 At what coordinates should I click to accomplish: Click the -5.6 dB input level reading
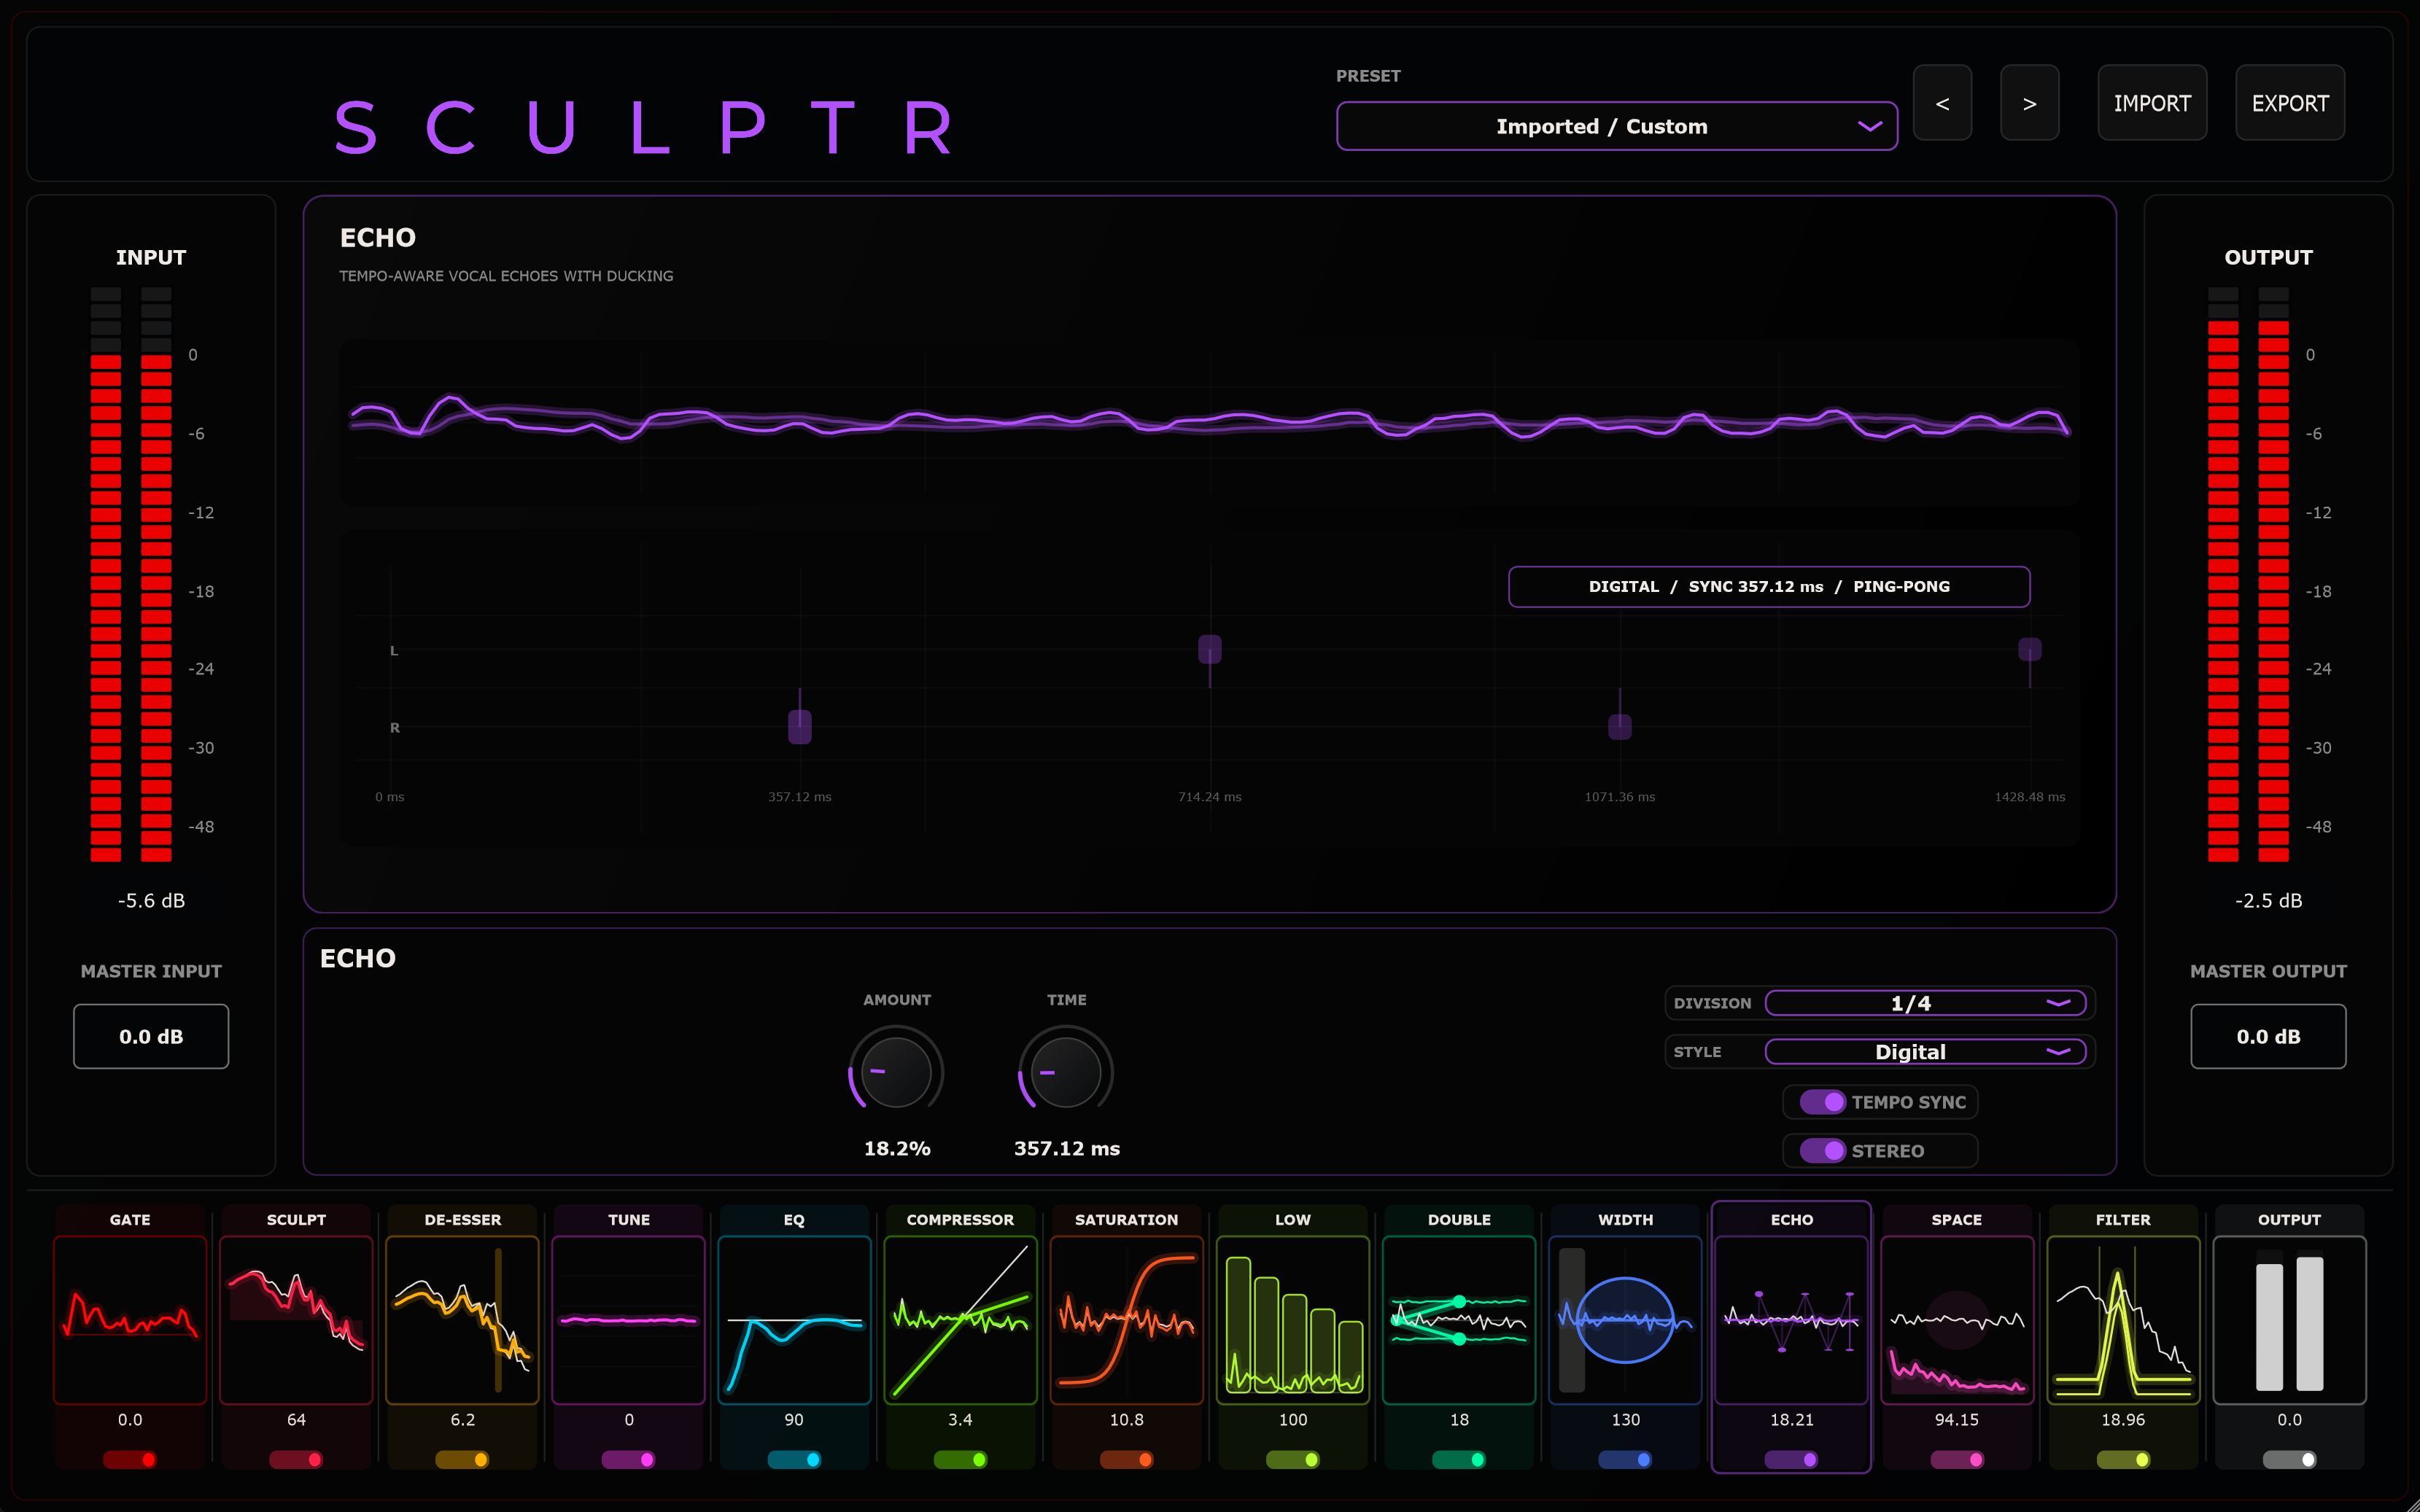(x=151, y=901)
